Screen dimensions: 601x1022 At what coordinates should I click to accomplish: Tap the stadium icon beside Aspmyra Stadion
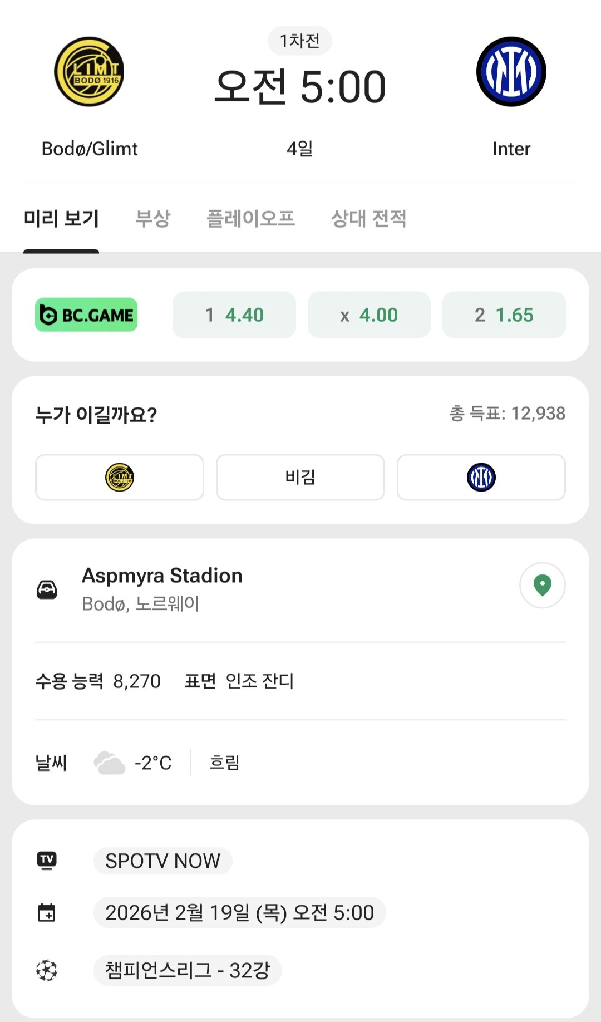click(x=47, y=589)
